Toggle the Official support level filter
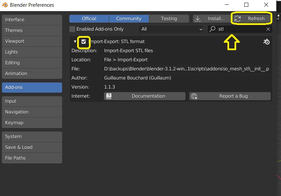The image size is (281, 196). (89, 19)
